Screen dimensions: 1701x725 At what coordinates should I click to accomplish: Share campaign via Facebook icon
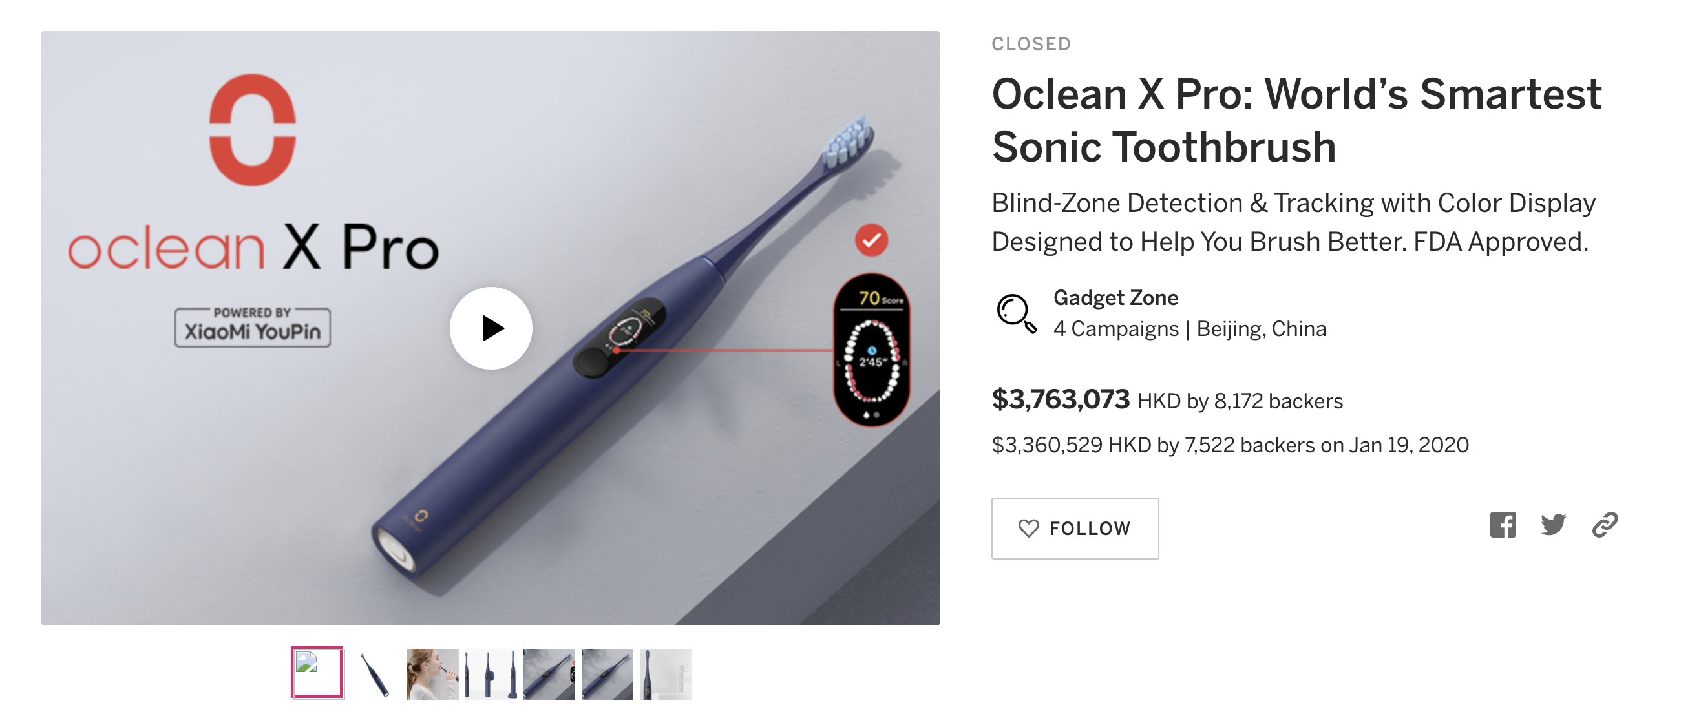click(x=1502, y=525)
